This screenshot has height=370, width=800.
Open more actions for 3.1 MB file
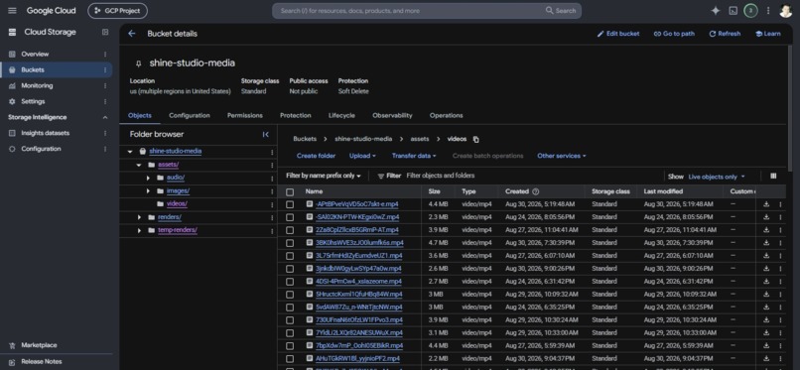tap(779, 332)
